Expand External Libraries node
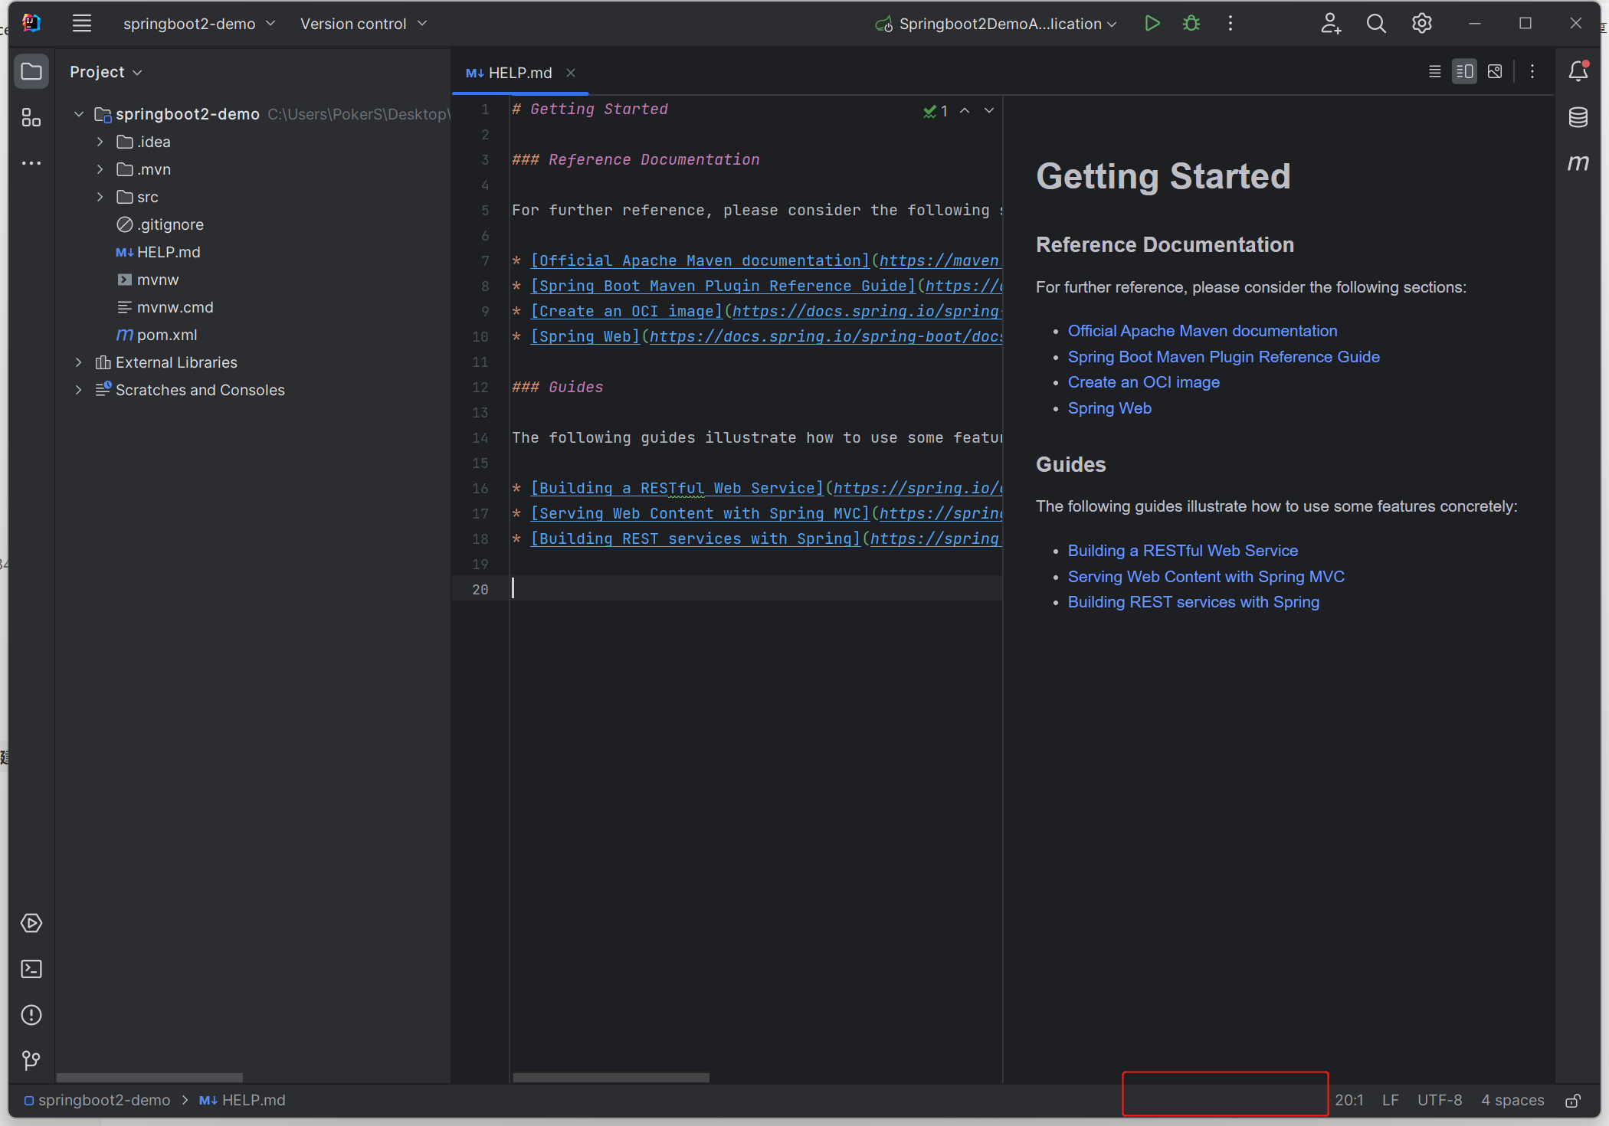The image size is (1609, 1126). [78, 362]
